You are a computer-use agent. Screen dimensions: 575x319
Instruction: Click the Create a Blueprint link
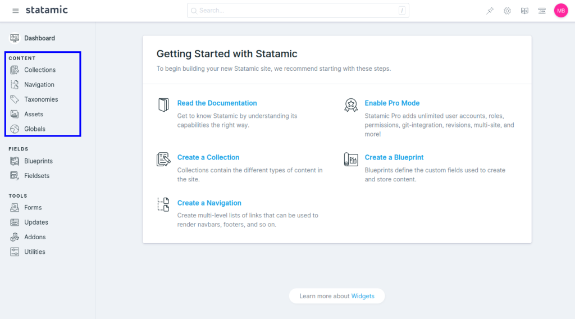pos(394,157)
